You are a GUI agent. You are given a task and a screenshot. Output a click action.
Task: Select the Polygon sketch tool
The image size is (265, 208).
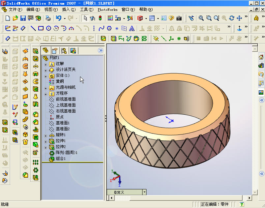(x=109, y=28)
